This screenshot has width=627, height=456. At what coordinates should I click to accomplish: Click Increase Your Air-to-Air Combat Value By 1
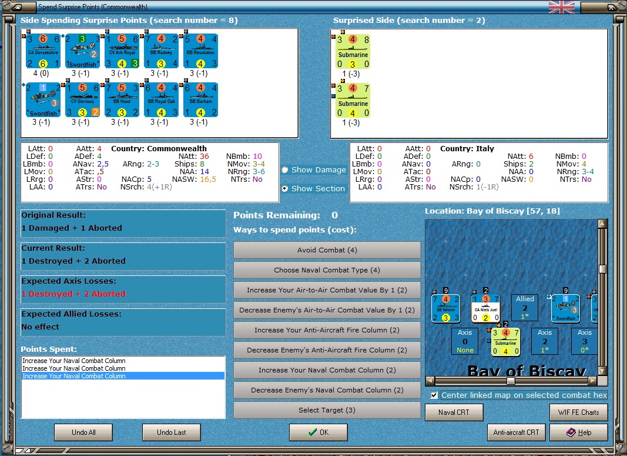point(327,290)
